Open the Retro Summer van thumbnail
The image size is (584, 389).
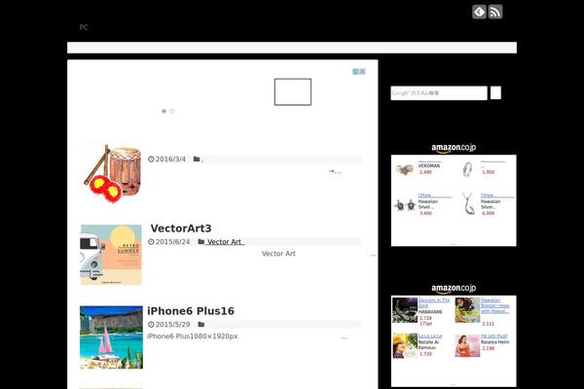click(111, 255)
